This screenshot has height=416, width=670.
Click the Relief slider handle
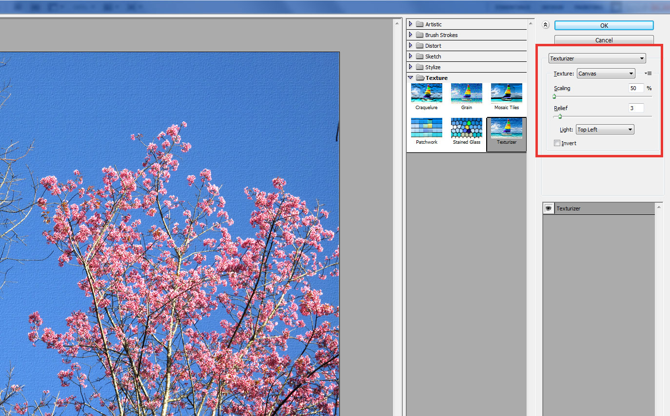click(560, 116)
